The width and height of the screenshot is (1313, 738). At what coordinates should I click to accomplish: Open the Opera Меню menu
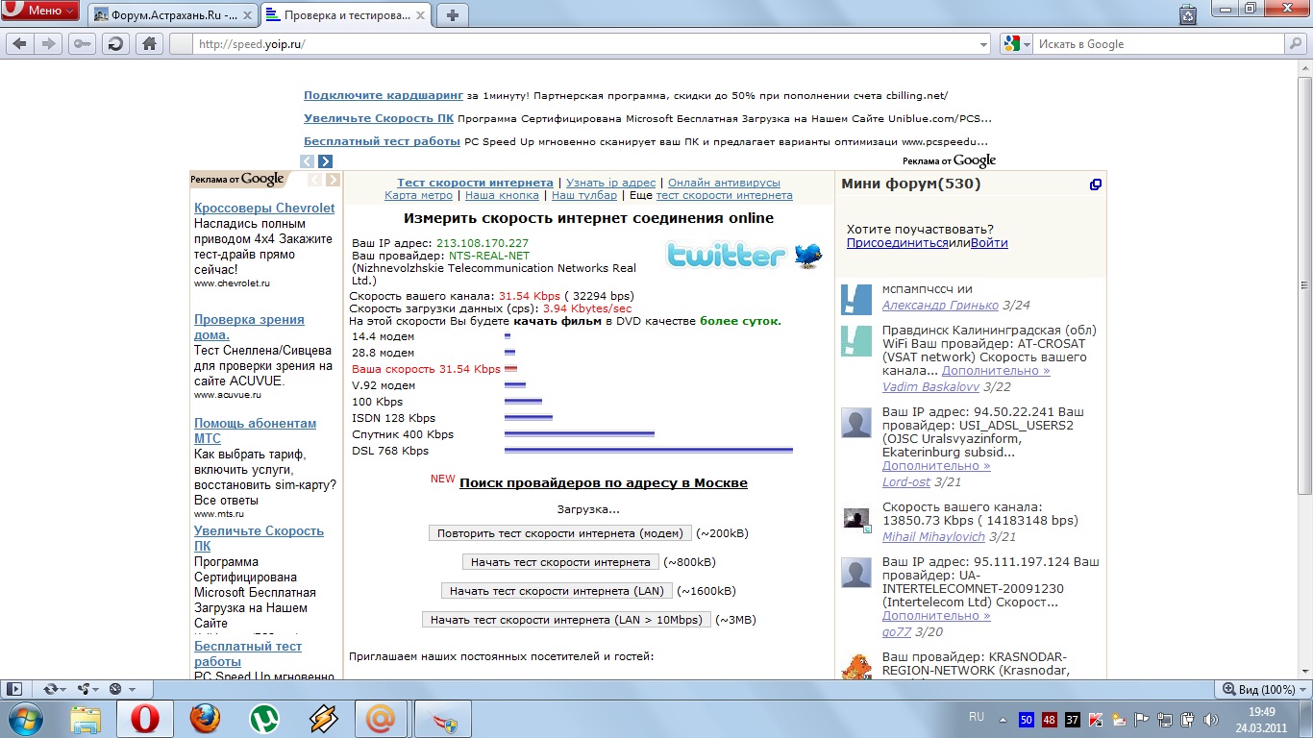(x=40, y=12)
